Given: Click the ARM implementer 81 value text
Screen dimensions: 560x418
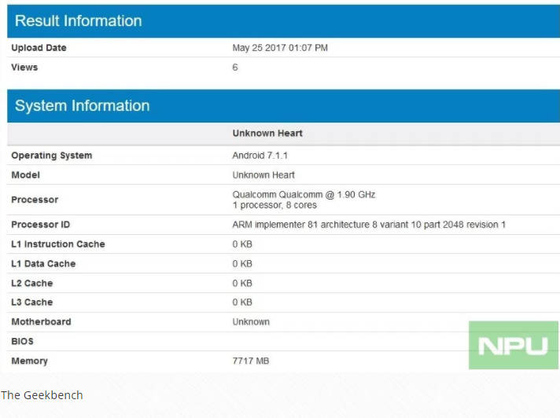Looking at the screenshot, I should click(369, 225).
